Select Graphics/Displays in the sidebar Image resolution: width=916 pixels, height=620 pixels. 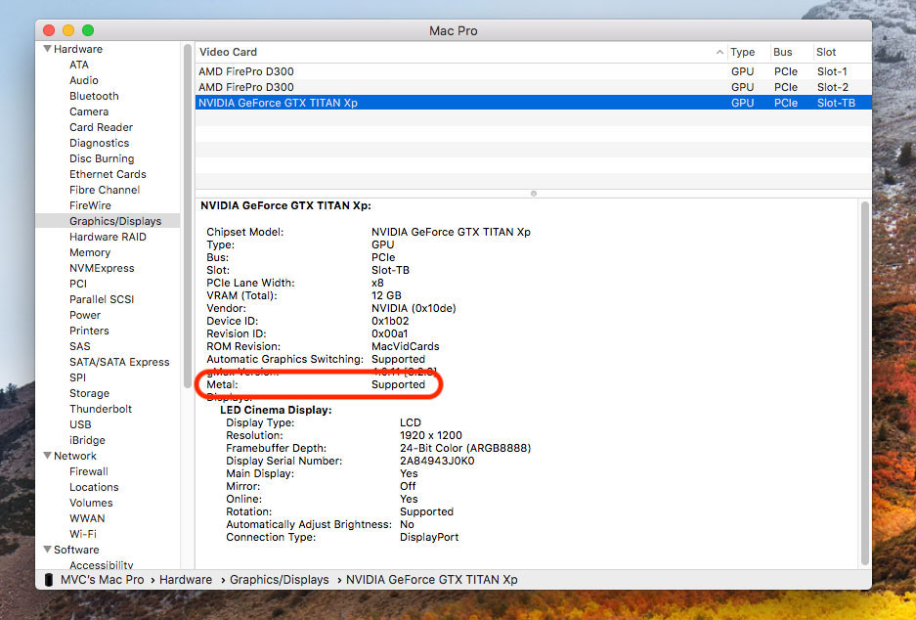(115, 221)
